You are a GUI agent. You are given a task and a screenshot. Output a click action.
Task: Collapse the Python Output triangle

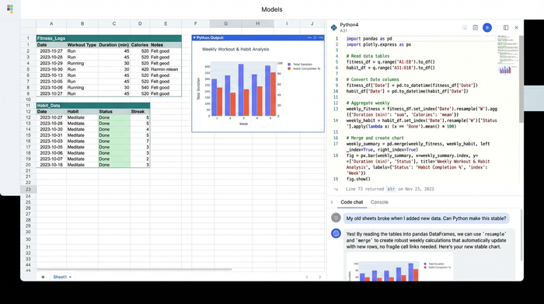click(x=194, y=37)
